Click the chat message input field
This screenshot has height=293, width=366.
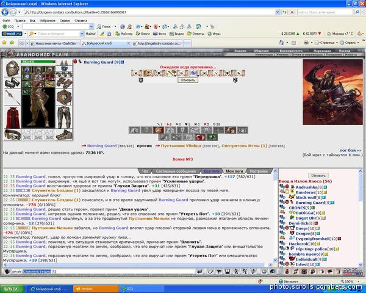click(x=102, y=272)
